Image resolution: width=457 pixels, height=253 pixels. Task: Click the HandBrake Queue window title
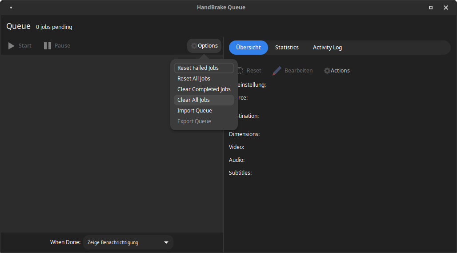pyautogui.click(x=221, y=8)
